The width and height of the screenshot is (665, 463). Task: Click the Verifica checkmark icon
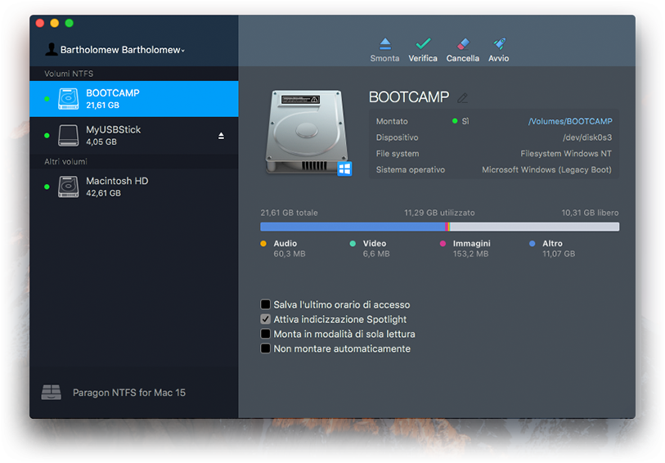pos(423,43)
